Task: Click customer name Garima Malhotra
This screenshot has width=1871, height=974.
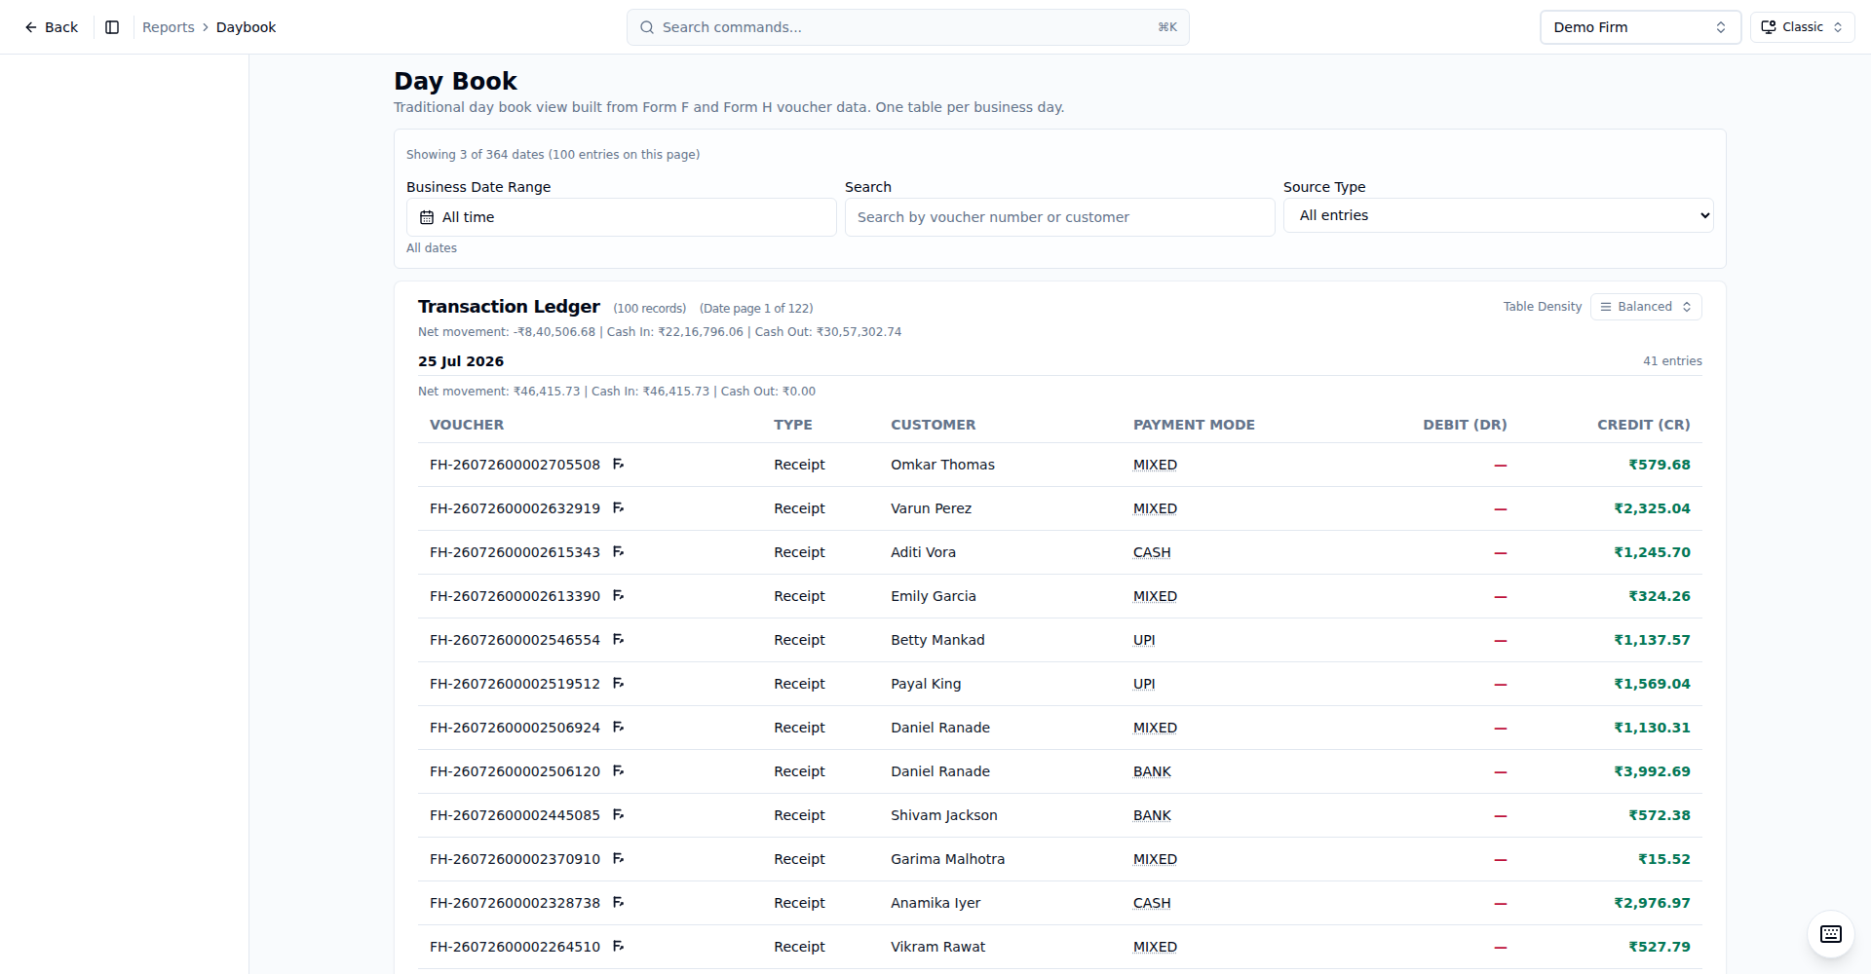Action: [x=947, y=859]
